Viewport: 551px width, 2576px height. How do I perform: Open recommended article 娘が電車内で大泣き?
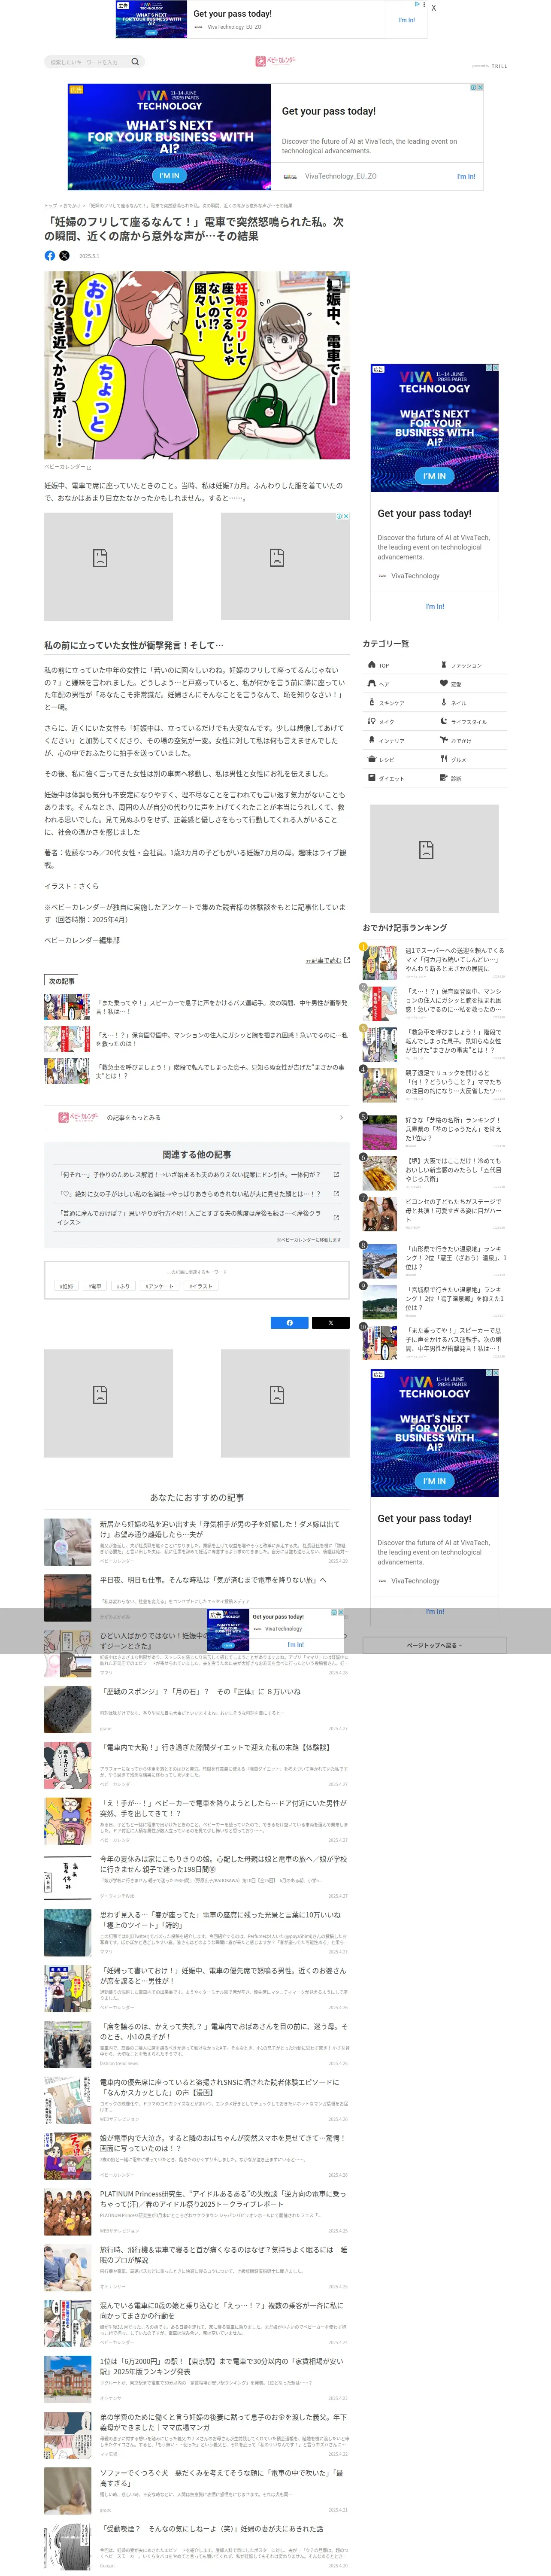197,2157
